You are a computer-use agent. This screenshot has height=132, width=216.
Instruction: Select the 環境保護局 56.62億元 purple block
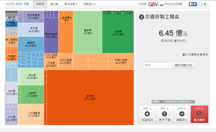(x=51, y=35)
